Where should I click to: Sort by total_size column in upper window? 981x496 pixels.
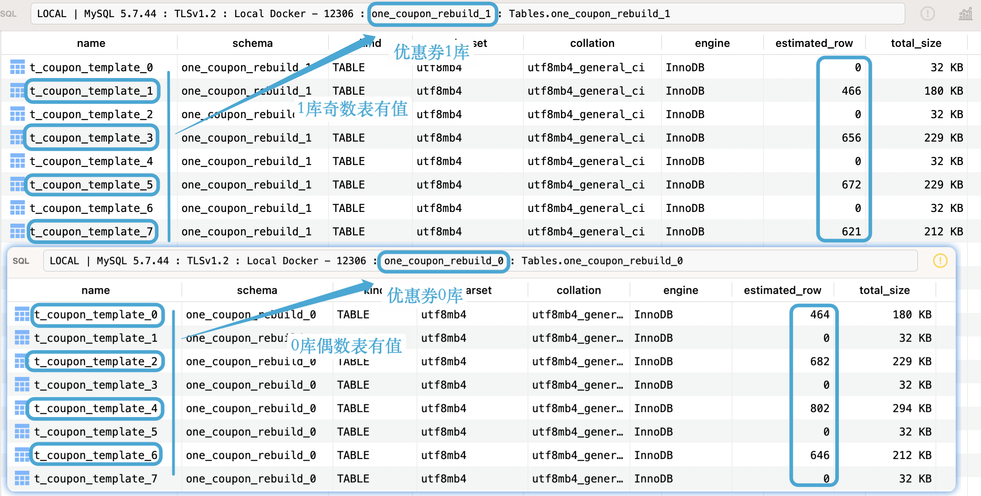[916, 43]
